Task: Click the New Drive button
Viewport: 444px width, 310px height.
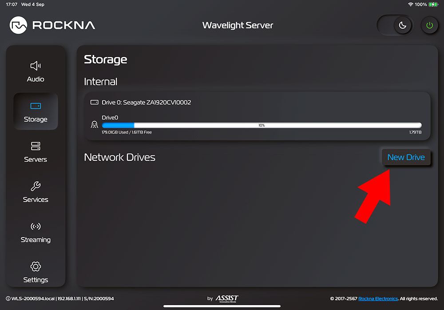Action: [406, 157]
